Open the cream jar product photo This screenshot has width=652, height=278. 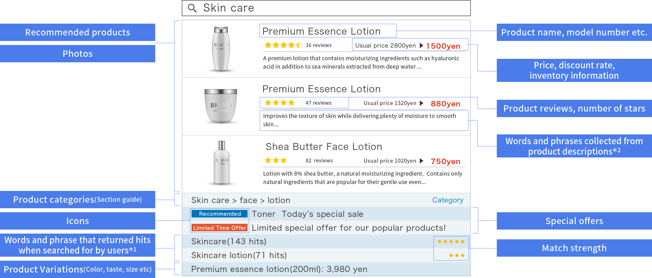pyautogui.click(x=221, y=106)
